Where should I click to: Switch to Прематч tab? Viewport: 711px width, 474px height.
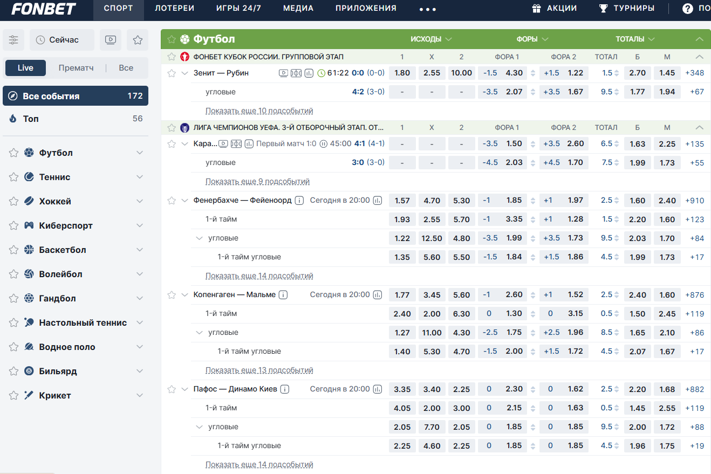pyautogui.click(x=76, y=68)
